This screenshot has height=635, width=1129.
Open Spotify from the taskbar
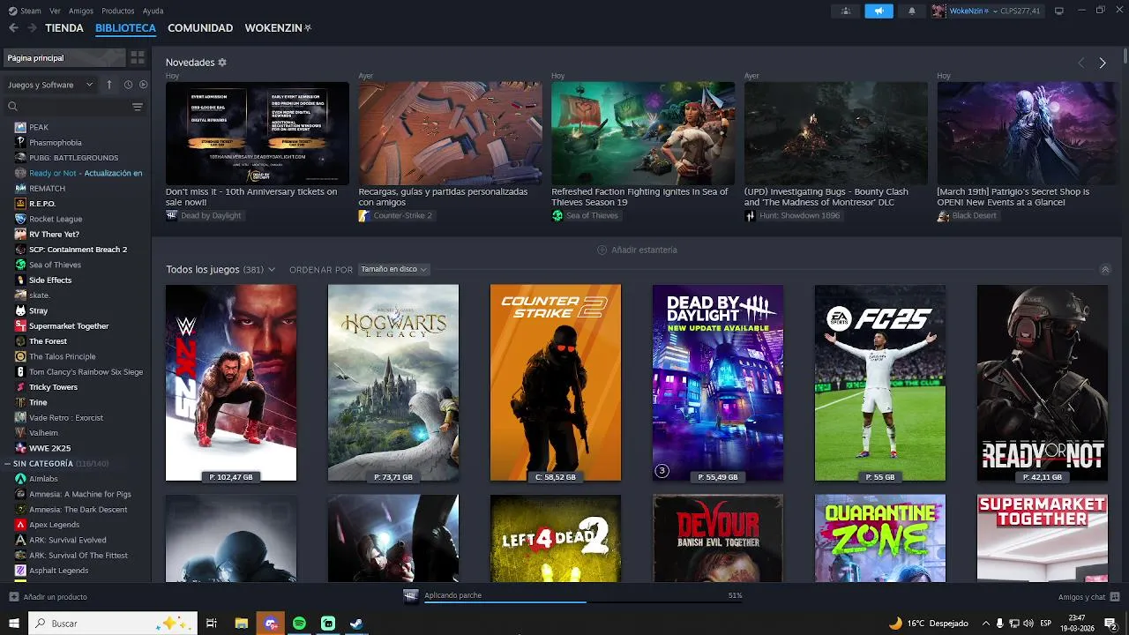(299, 624)
